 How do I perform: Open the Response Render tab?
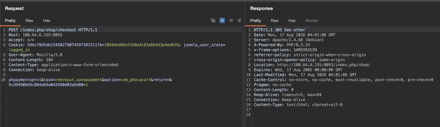(x=312, y=21)
